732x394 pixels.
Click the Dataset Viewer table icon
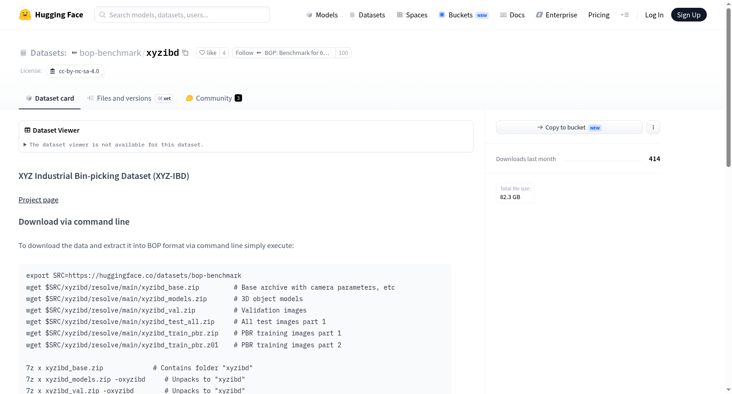tap(27, 130)
